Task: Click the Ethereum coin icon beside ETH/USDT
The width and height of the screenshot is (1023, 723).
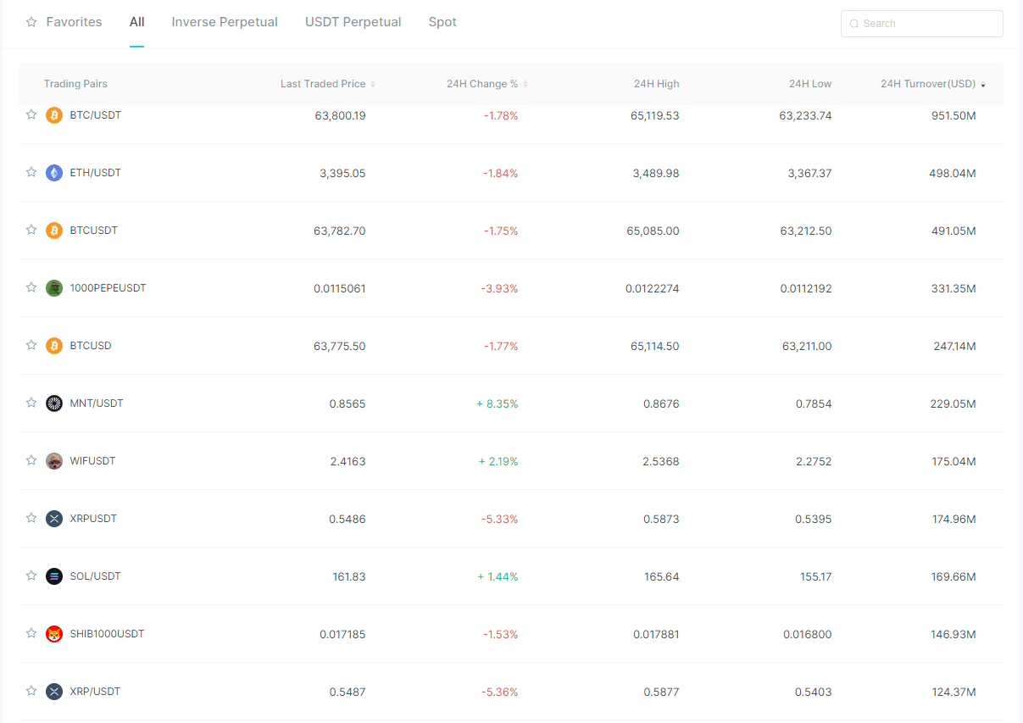Action: point(54,172)
